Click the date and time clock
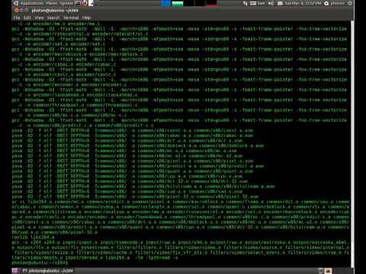 click(x=303, y=3)
